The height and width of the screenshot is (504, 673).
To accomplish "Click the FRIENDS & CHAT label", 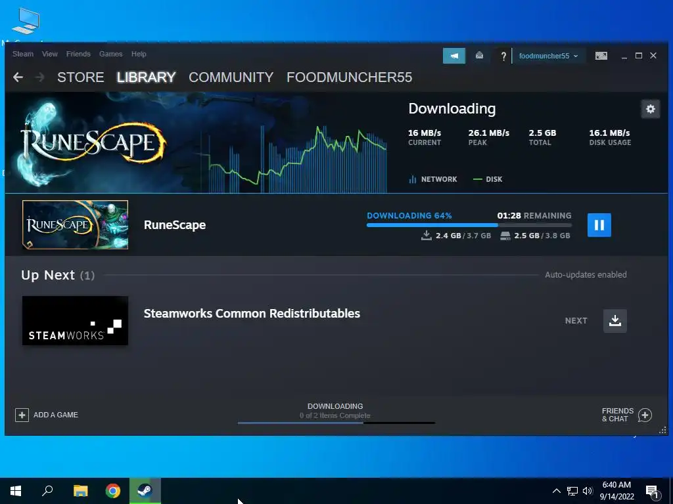I will [x=618, y=415].
